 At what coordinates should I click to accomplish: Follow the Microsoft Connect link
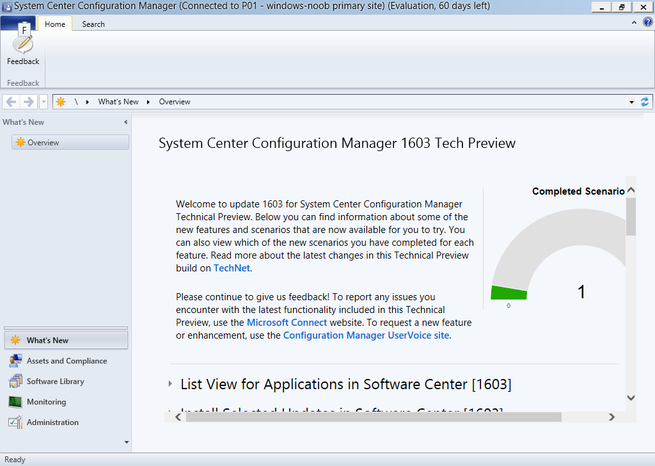(287, 323)
